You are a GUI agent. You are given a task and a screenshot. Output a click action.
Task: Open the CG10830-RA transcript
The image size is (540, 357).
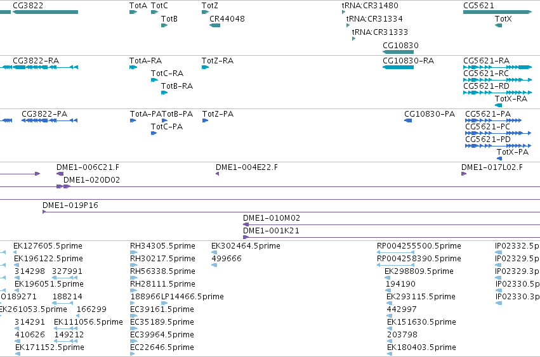[x=398, y=67]
